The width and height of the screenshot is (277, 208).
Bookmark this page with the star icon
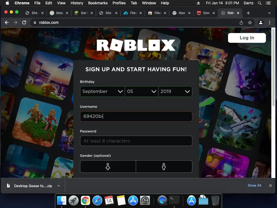pyautogui.click(x=250, y=22)
